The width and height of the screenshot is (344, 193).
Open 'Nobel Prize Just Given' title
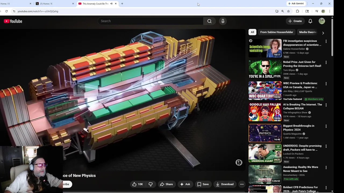[x=302, y=64]
